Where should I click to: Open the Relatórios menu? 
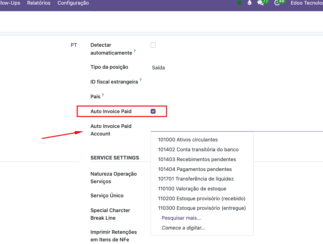click(x=39, y=3)
